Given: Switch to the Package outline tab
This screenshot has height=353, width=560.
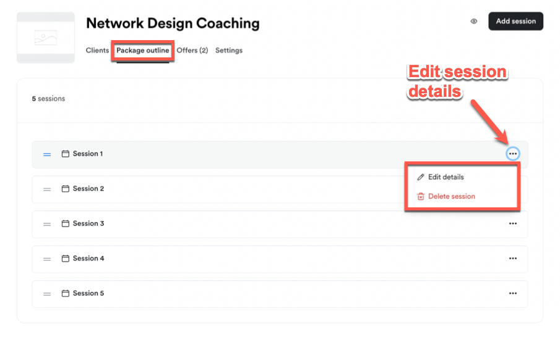Looking at the screenshot, I should (x=143, y=51).
